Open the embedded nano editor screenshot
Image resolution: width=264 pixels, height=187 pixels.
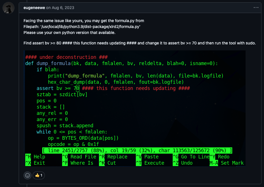[134, 108]
